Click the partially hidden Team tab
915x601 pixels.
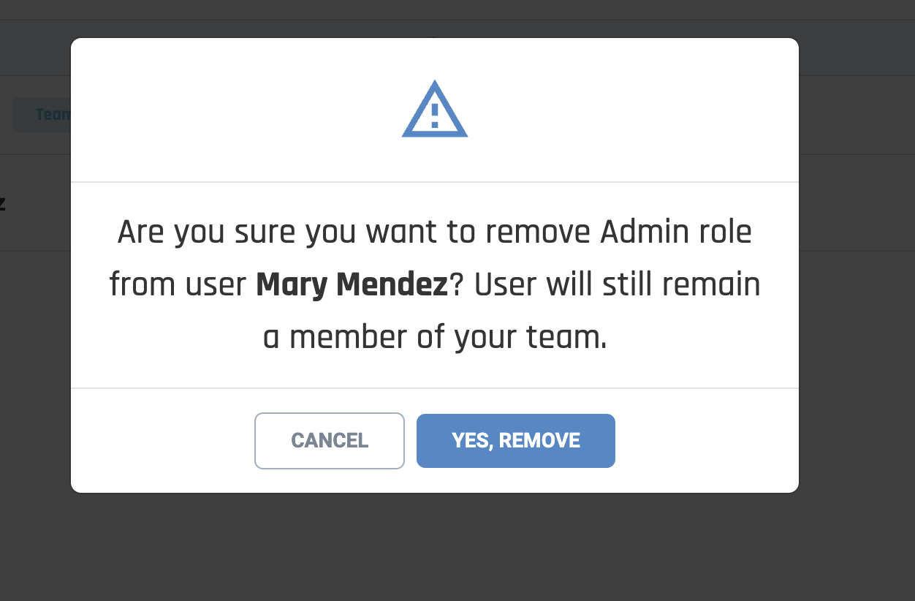coord(42,115)
